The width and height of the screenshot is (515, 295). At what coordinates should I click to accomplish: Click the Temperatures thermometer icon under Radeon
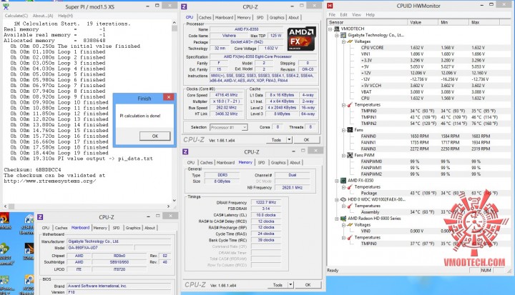[350, 238]
